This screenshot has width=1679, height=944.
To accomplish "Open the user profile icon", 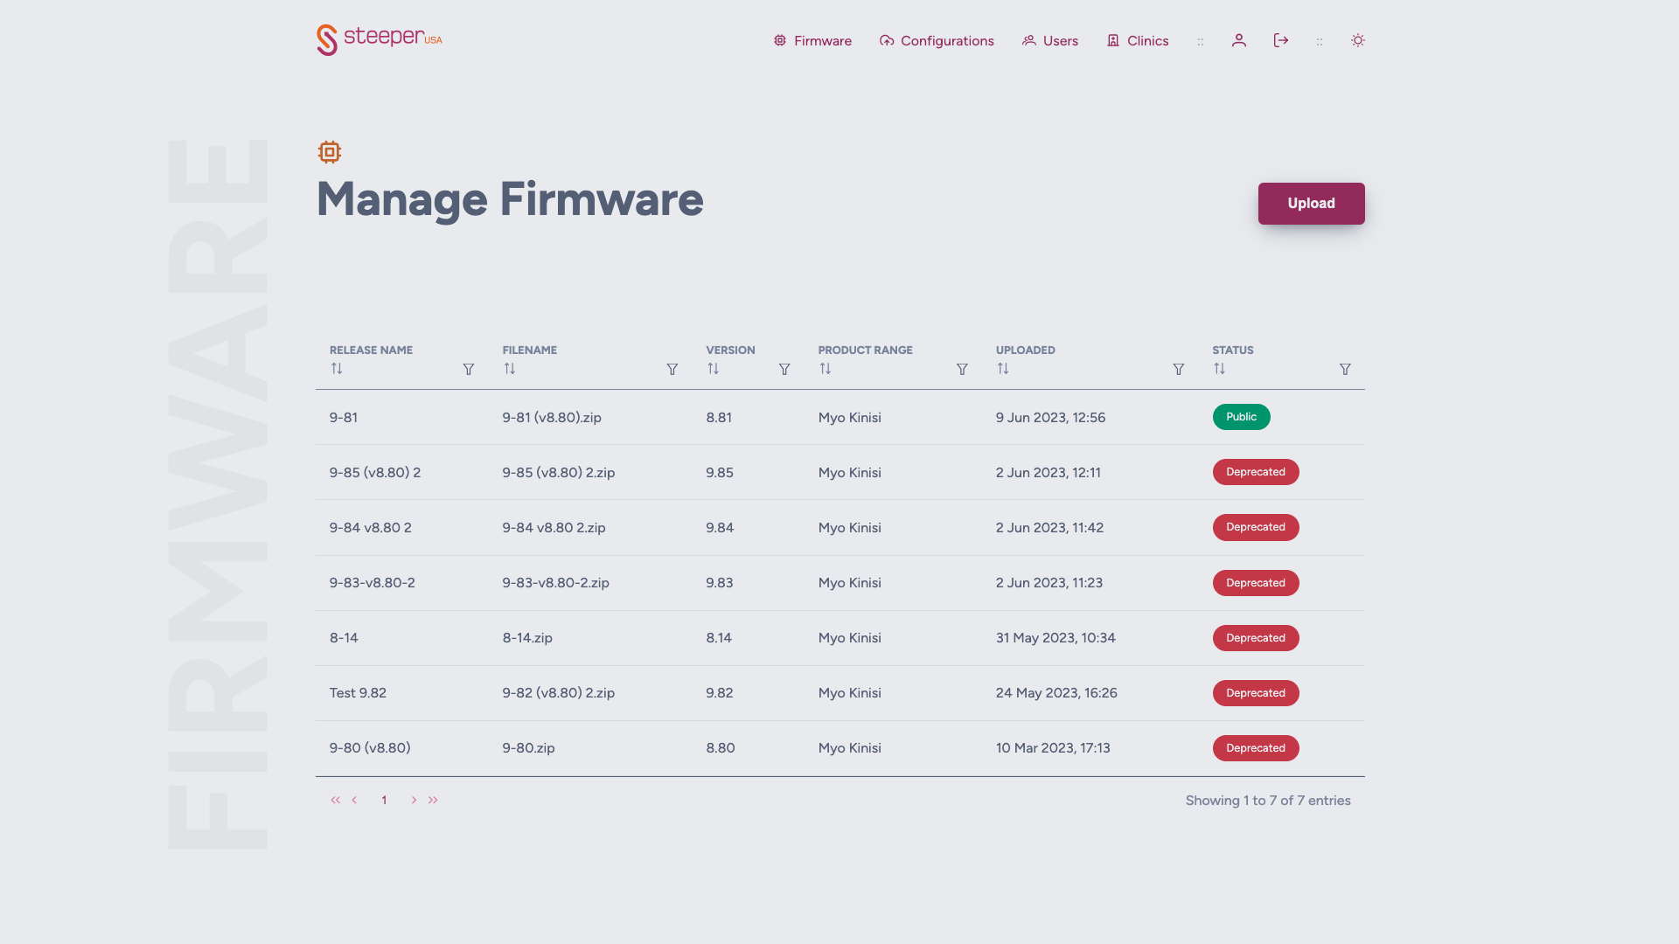I will pyautogui.click(x=1239, y=40).
